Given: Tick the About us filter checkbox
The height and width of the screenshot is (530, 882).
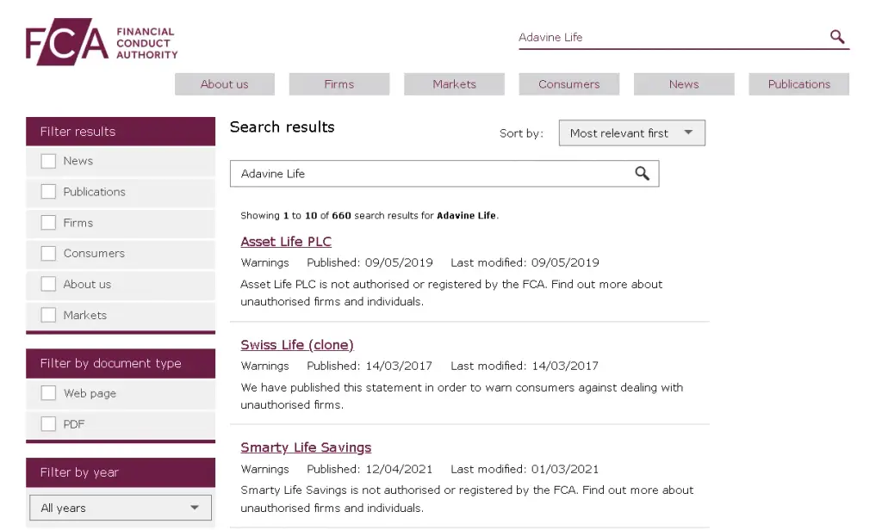Looking at the screenshot, I should [48, 284].
